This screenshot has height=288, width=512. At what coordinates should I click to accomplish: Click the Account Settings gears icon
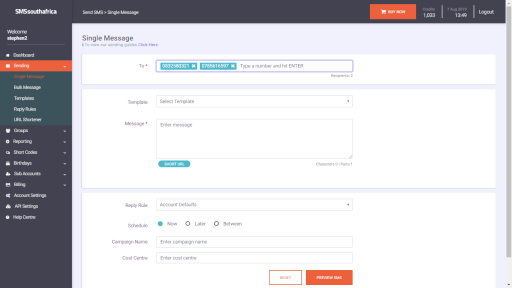(7, 195)
